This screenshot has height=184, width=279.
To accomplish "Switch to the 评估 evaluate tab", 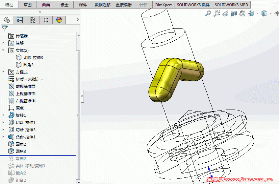I will (x=143, y=5).
